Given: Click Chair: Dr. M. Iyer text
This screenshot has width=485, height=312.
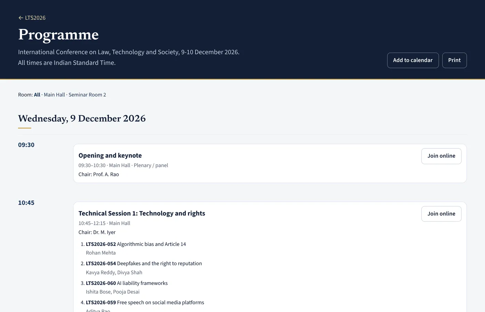Looking at the screenshot, I should click(x=97, y=232).
